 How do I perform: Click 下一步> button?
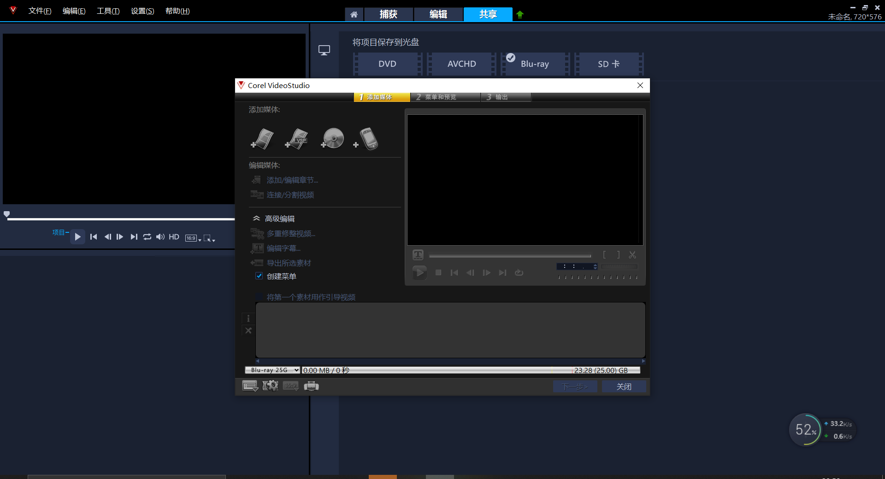click(x=575, y=386)
